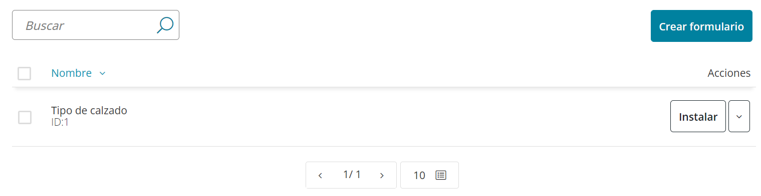
Task: Focus the Buscar search field
Action: 96,25
